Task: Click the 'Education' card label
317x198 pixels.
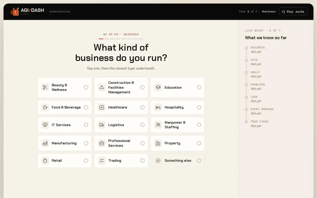Action: (x=173, y=87)
